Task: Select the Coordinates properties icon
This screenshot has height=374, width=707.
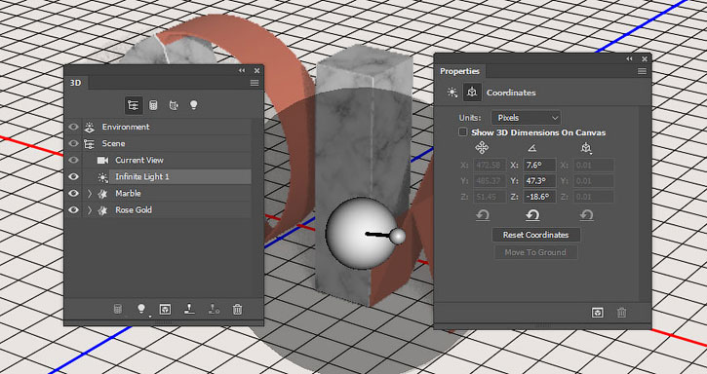Action: click(x=472, y=93)
